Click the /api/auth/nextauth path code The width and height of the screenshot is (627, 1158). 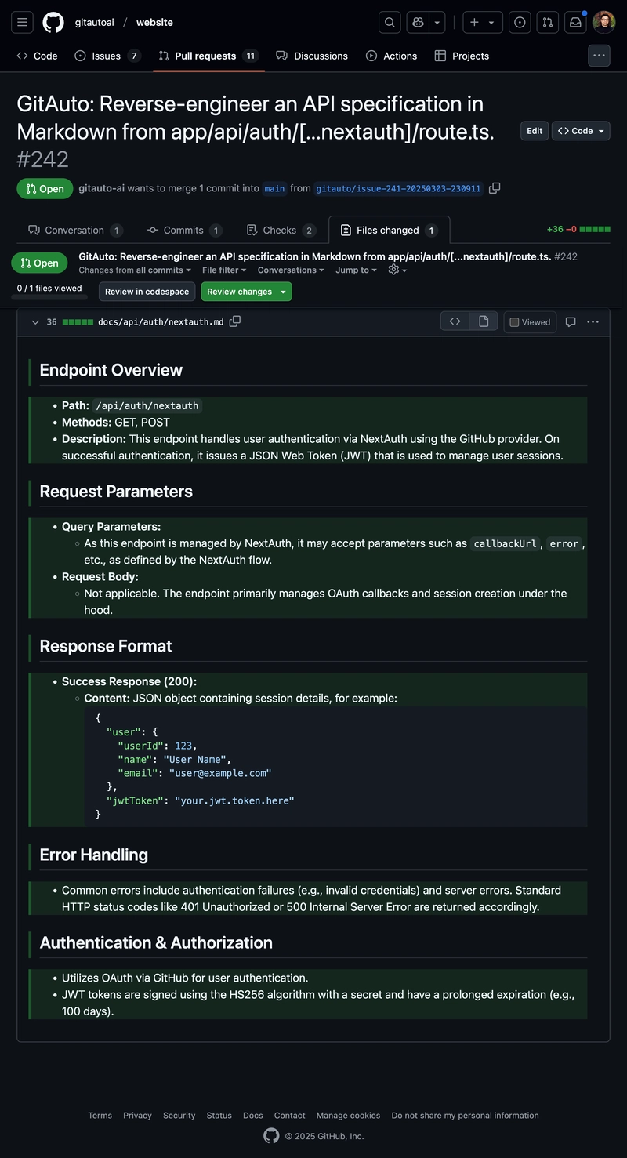pos(147,406)
